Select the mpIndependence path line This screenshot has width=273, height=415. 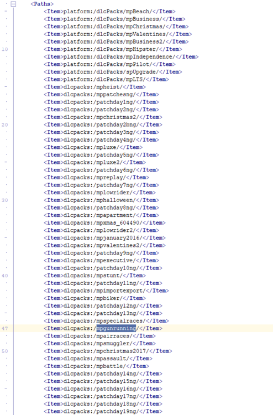tap(121, 56)
